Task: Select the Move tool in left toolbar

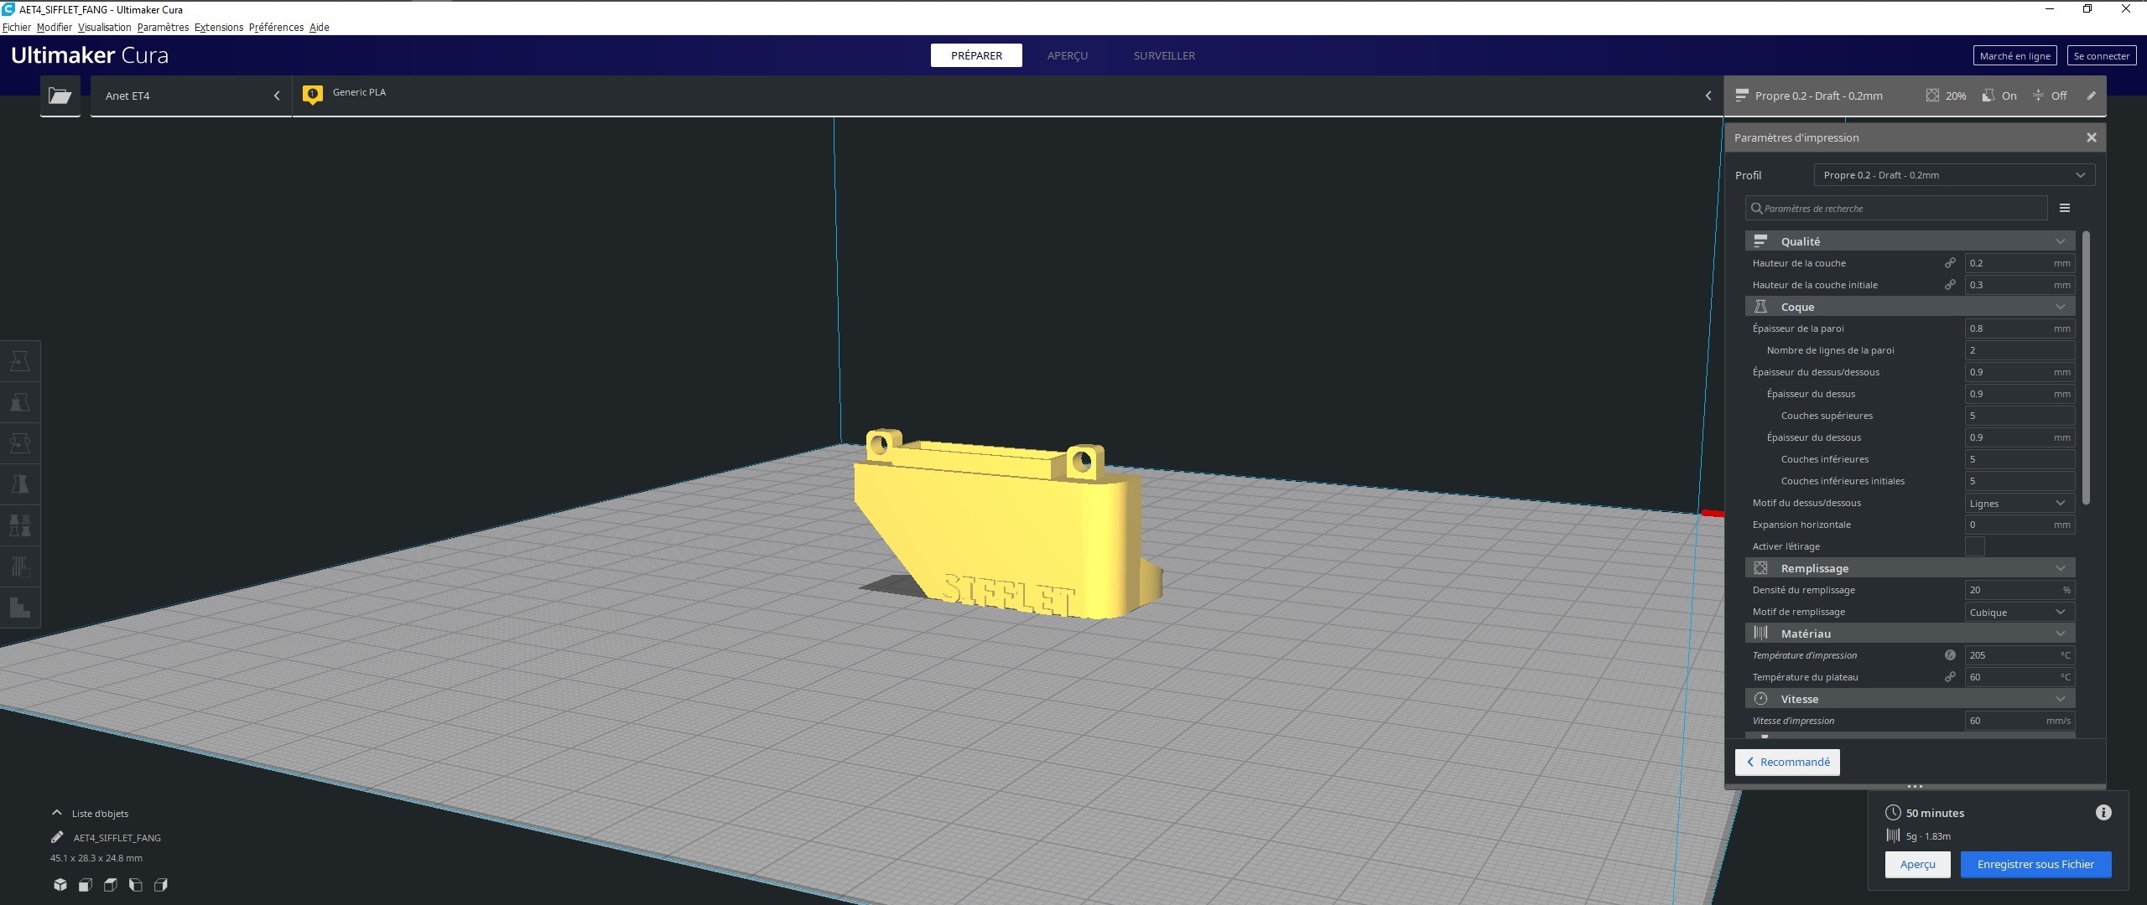Action: (20, 361)
